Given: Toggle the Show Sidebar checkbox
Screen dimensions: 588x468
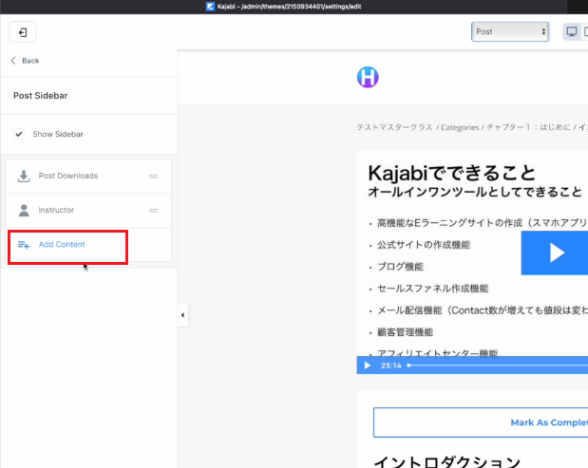Looking at the screenshot, I should click(x=19, y=134).
